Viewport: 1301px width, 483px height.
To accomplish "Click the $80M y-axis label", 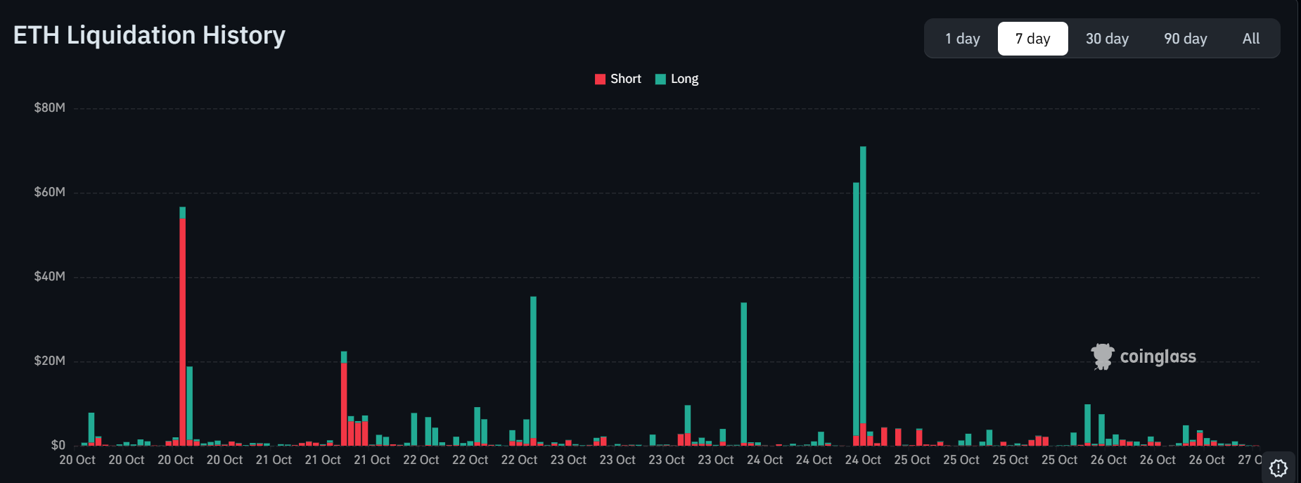I will coord(49,108).
